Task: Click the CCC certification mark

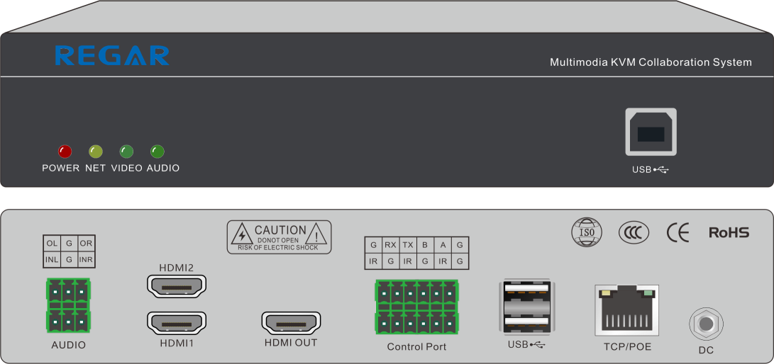Action: click(x=634, y=233)
